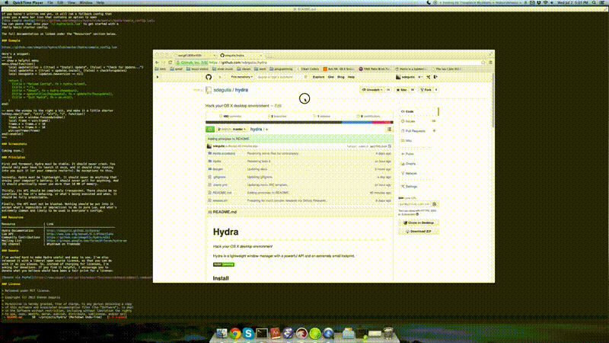Click the Chrome address bar
Image resolution: width=609 pixels, height=343 pixels.
[x=327, y=63]
